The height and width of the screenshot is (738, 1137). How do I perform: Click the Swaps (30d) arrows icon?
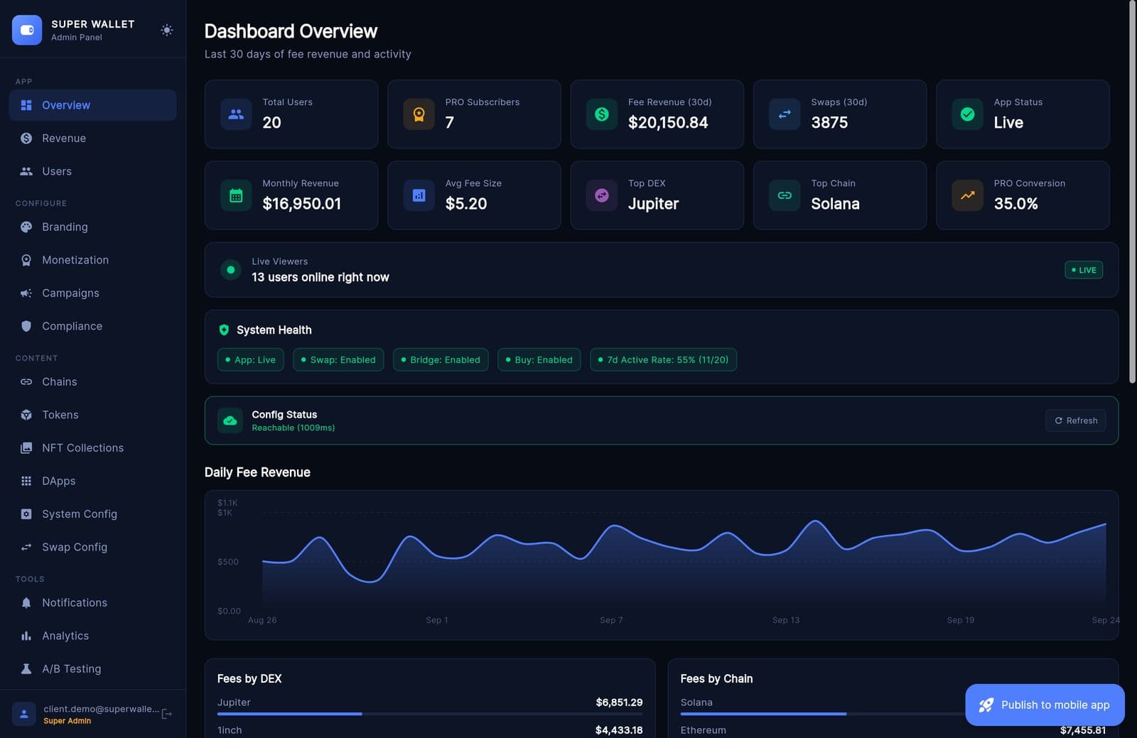(x=785, y=114)
